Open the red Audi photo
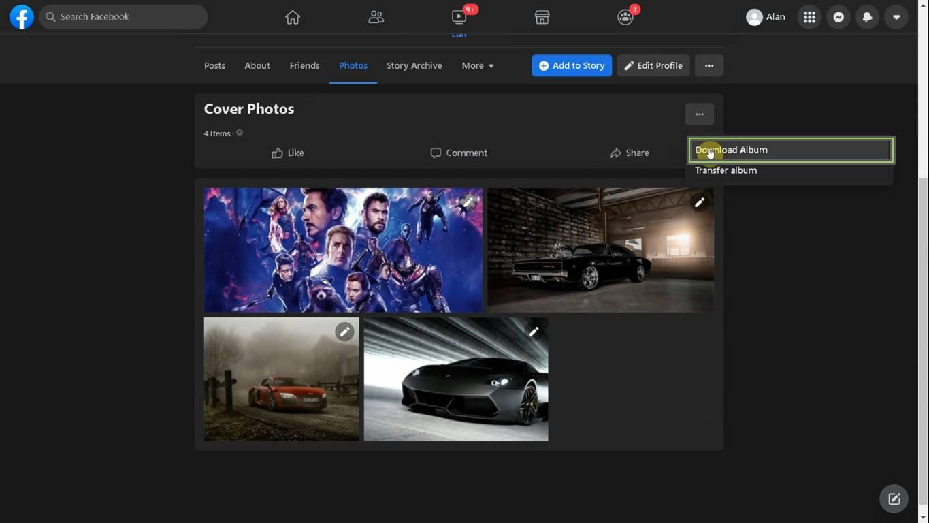The width and height of the screenshot is (929, 523). coord(282,379)
